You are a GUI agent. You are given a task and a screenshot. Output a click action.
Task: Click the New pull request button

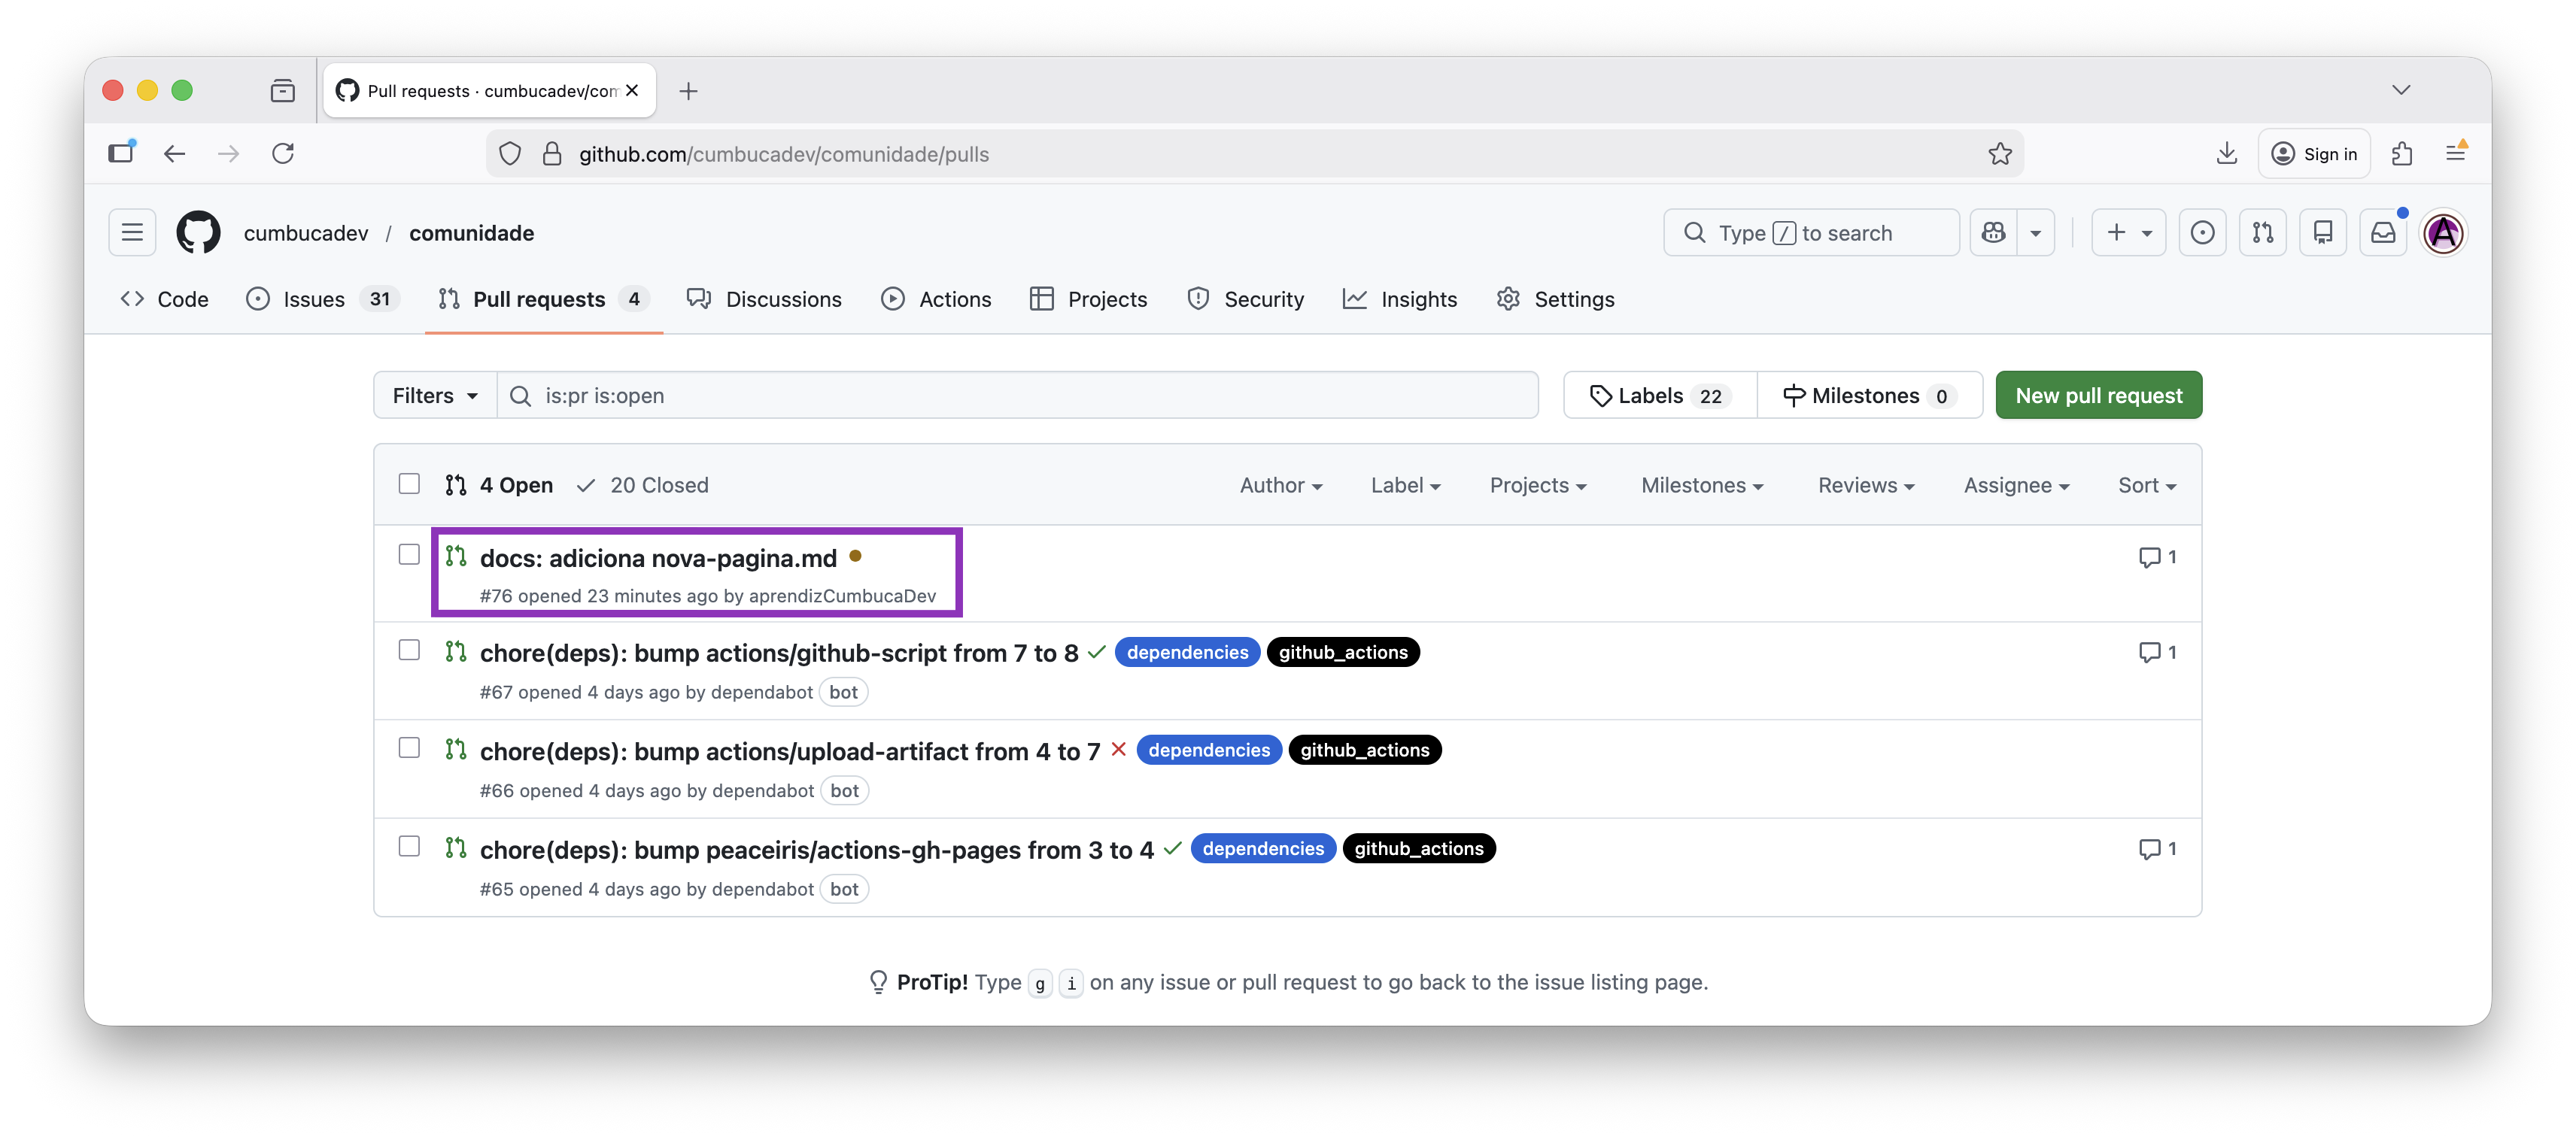pyautogui.click(x=2099, y=396)
